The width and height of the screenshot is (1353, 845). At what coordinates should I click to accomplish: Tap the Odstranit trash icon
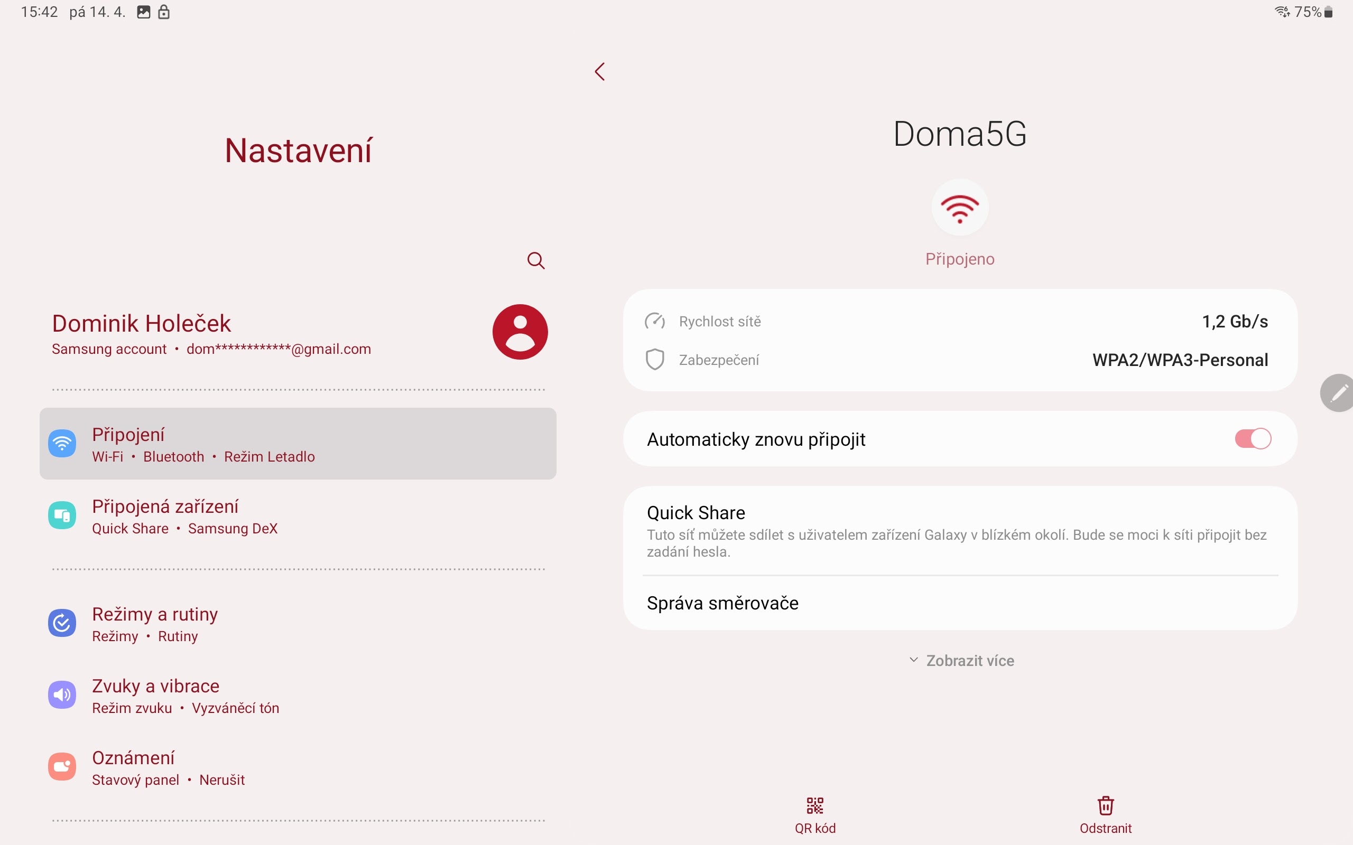point(1105,805)
